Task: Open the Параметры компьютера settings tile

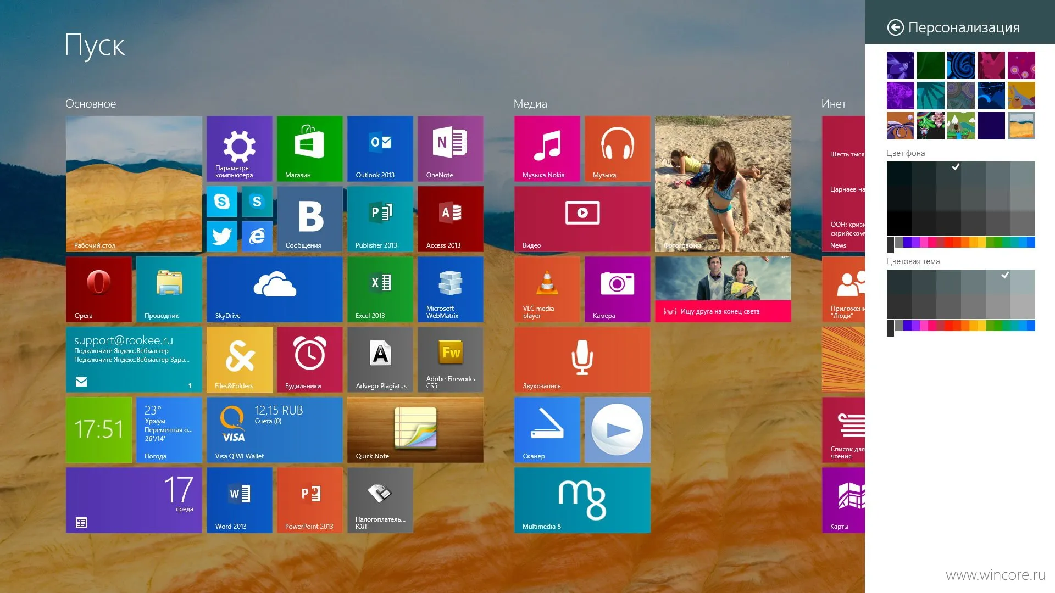Action: click(x=239, y=148)
